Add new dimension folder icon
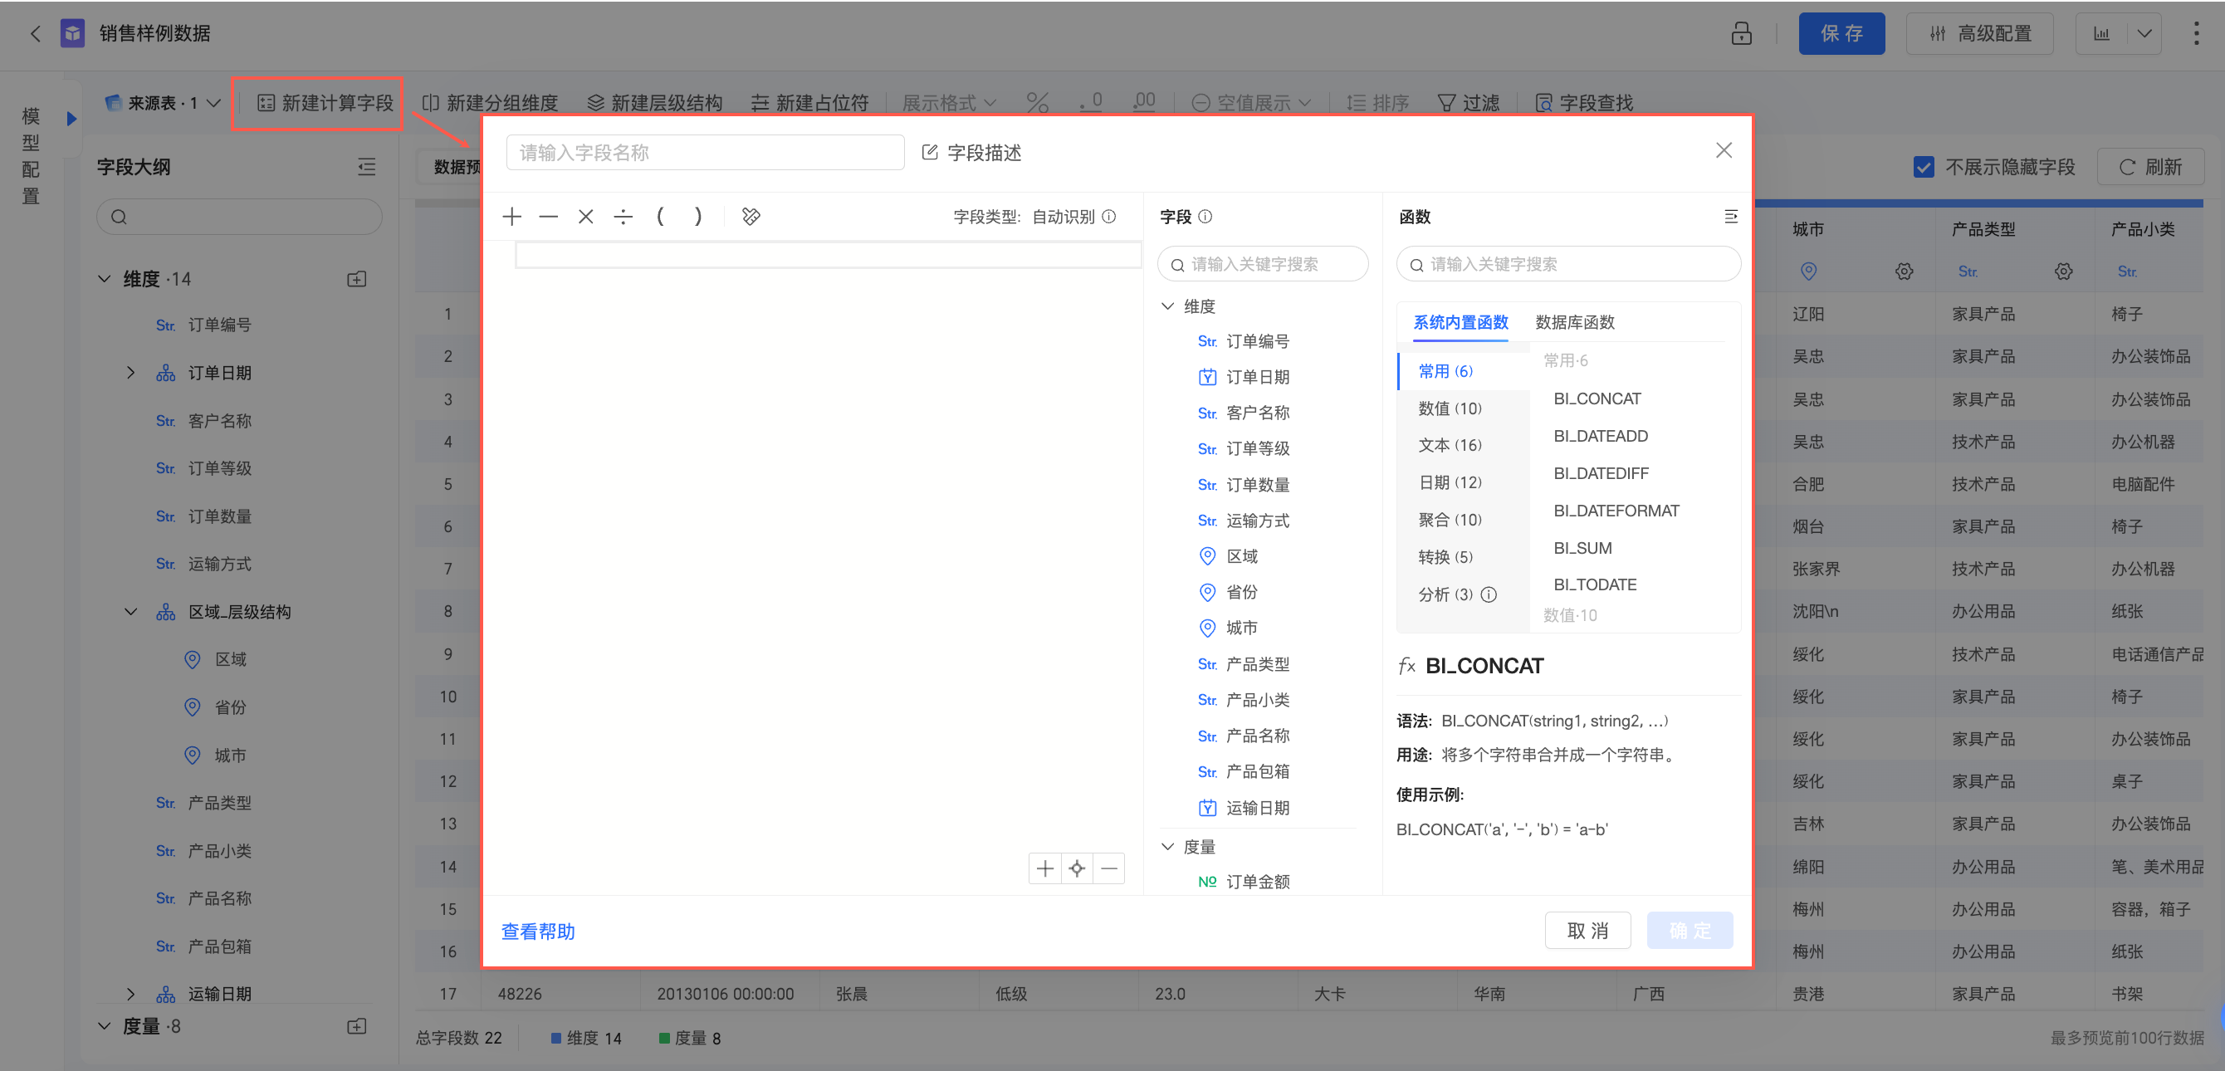 click(357, 279)
